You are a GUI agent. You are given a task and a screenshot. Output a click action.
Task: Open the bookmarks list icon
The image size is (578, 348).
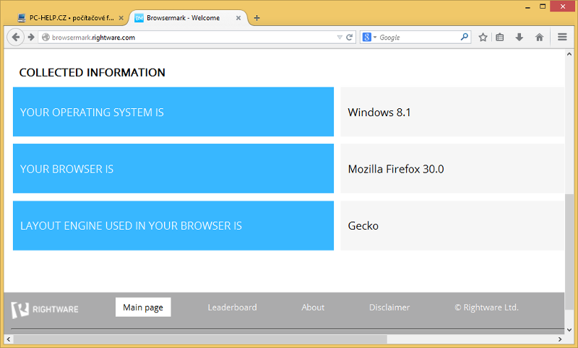[x=500, y=37]
